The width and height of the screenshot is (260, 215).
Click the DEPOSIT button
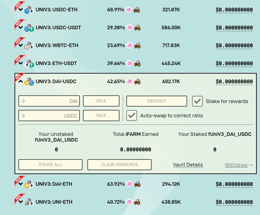157,101
